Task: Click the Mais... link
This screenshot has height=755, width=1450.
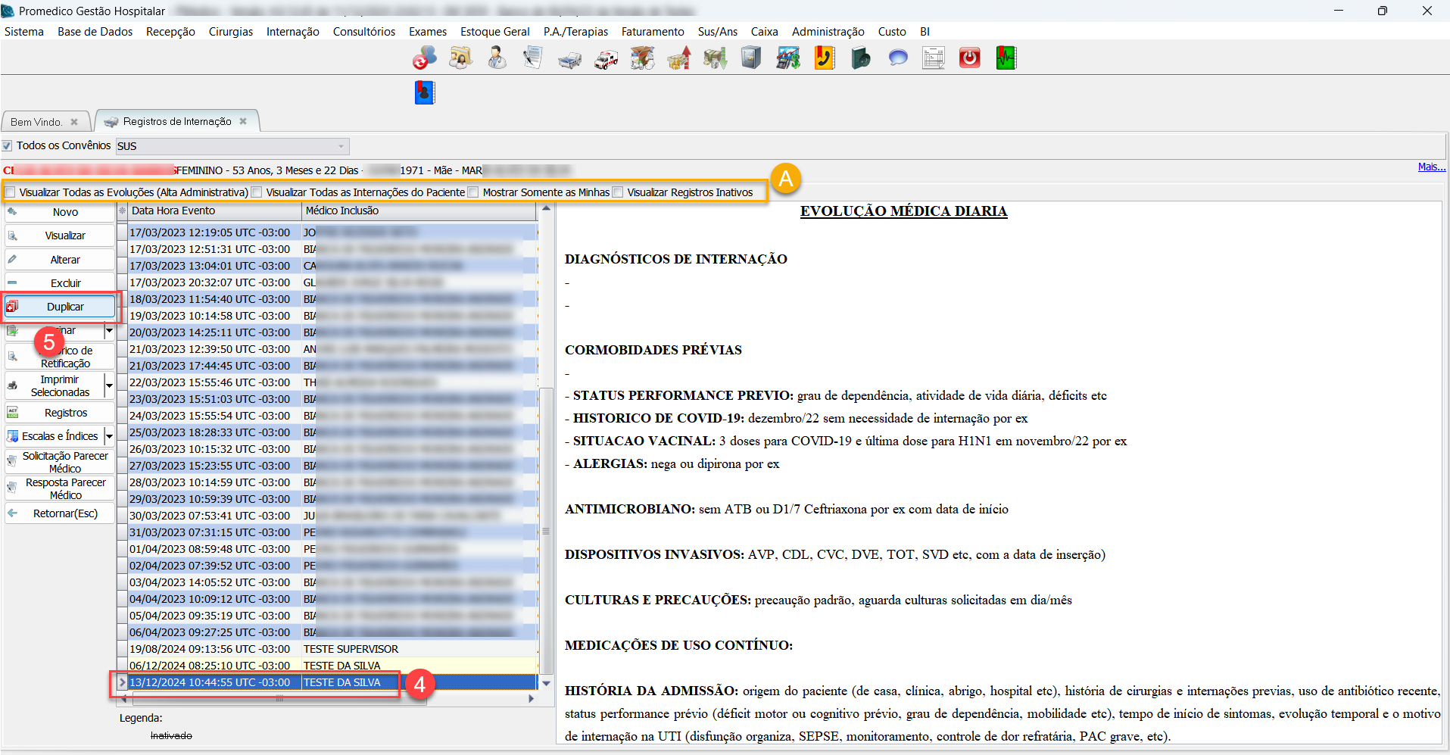Action: point(1431,167)
